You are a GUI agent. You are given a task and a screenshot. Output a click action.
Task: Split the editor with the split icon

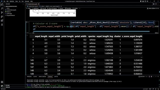pyautogui.click(x=156, y=4)
